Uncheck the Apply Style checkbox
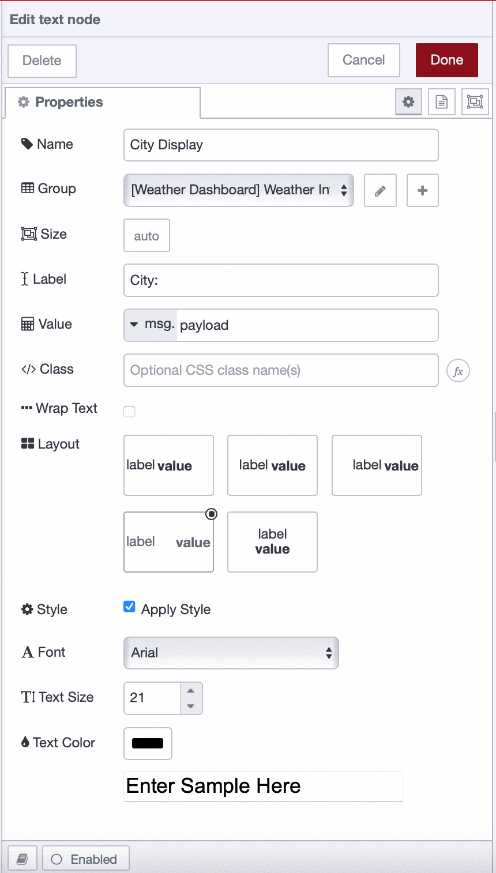The image size is (496, 873). click(x=129, y=606)
